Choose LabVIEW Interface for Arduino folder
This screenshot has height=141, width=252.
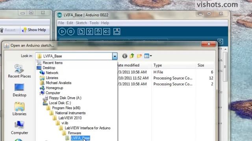(87, 128)
